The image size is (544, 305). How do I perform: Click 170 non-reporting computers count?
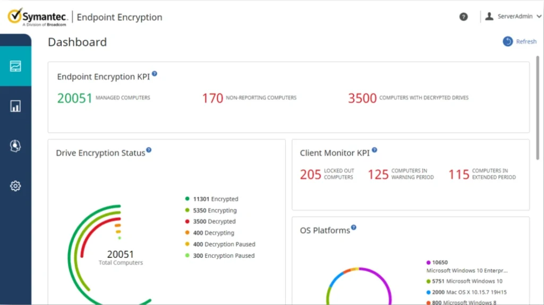pyautogui.click(x=212, y=98)
